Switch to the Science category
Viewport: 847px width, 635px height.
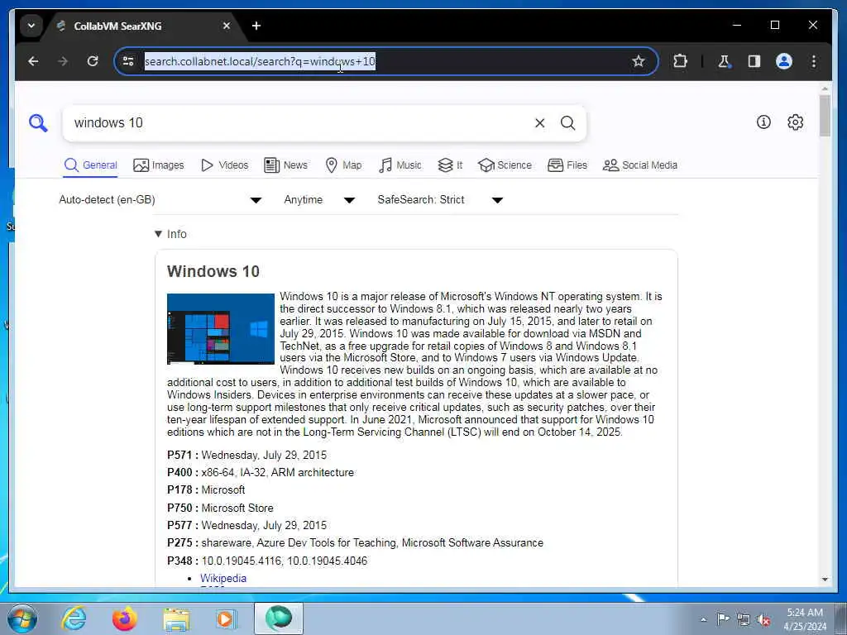pos(505,165)
